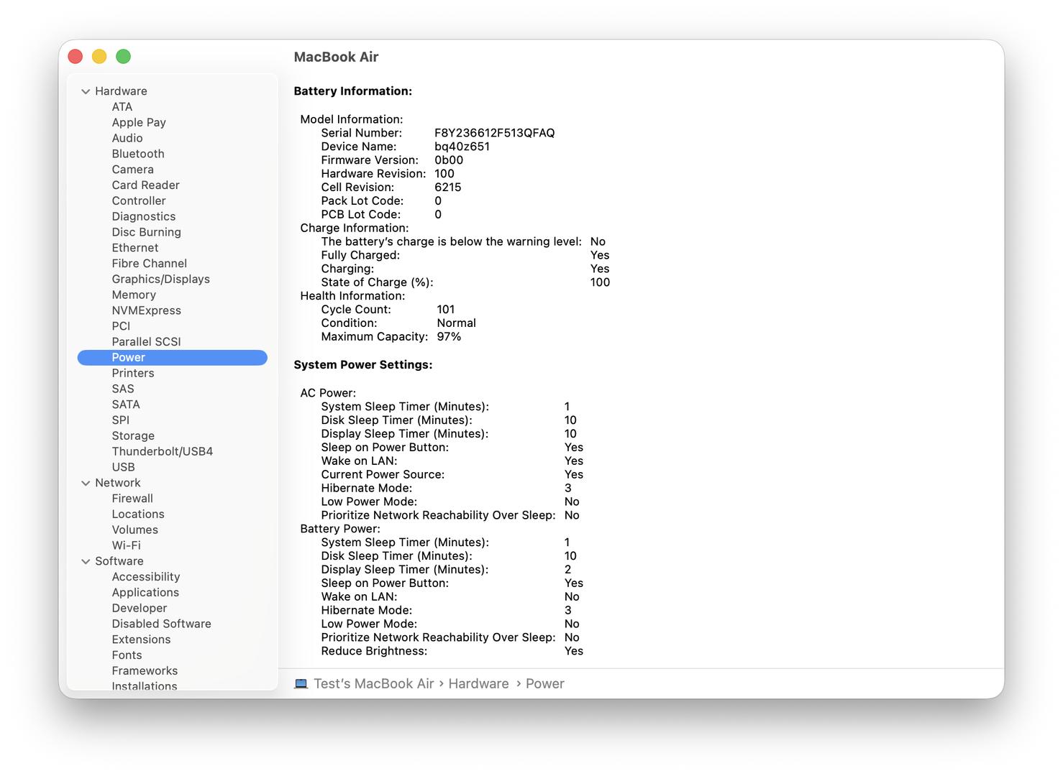This screenshot has width=1063, height=776.
Task: Select Bluetooth in the sidebar
Action: click(x=138, y=154)
